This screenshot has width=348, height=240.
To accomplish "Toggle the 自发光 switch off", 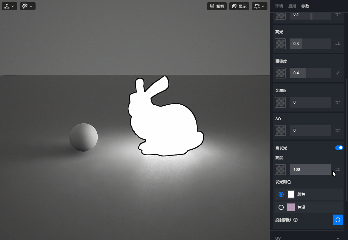I will [339, 148].
